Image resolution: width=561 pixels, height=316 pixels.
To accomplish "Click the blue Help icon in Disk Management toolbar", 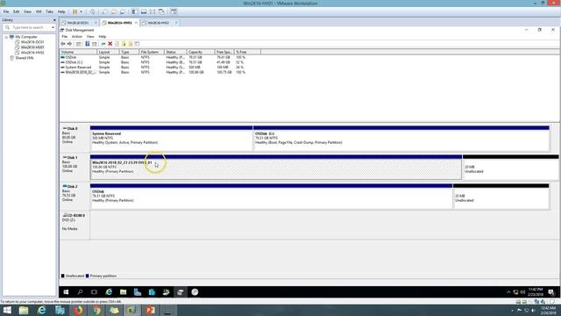I will click(x=88, y=44).
